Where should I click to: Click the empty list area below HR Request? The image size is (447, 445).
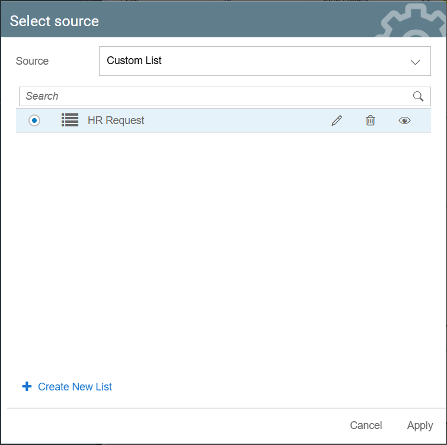(223, 249)
